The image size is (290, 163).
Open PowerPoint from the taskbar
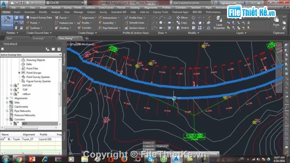[32, 159]
